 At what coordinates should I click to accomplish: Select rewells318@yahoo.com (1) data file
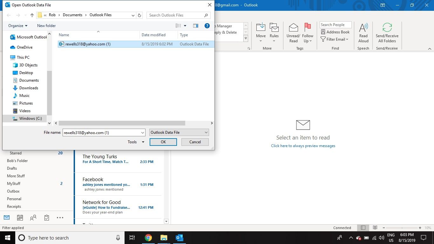tap(136, 44)
